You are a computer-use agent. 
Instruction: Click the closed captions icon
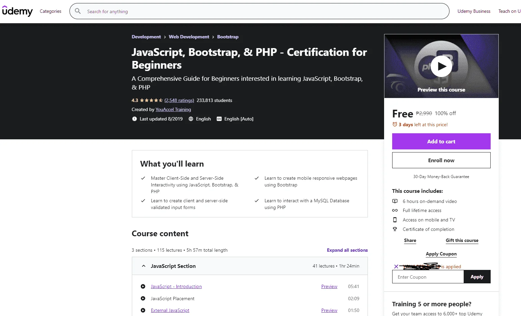(x=219, y=119)
